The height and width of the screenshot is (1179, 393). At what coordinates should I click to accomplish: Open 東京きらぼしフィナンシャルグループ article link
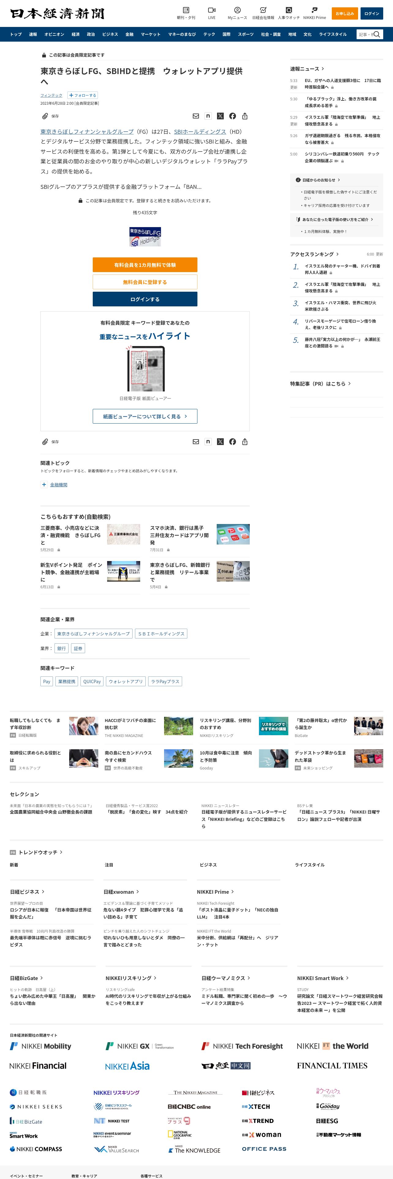87,132
